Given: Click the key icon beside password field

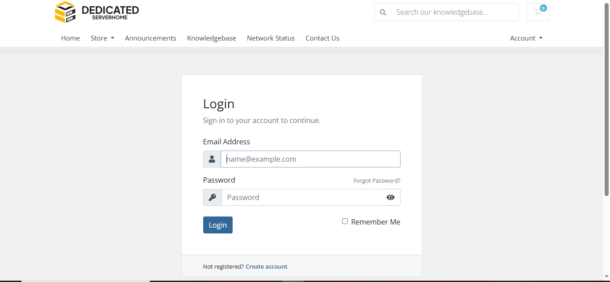Looking at the screenshot, I should 213,197.
